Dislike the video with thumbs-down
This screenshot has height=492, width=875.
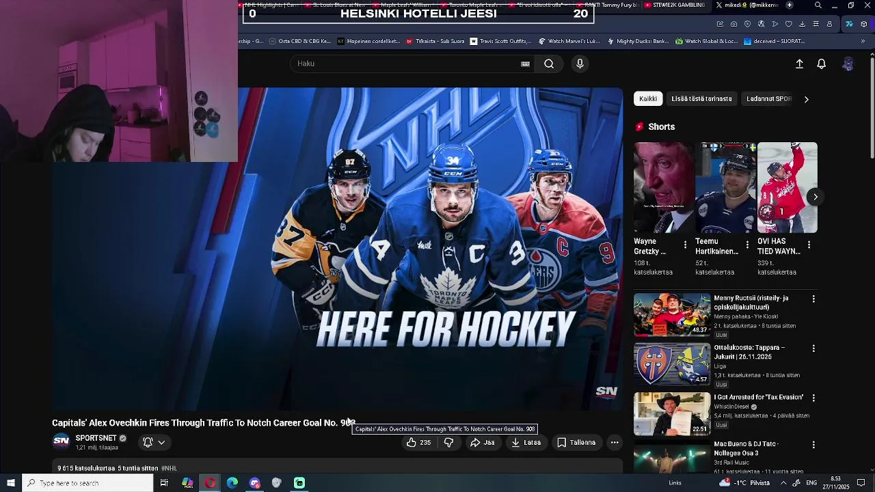[448, 443]
